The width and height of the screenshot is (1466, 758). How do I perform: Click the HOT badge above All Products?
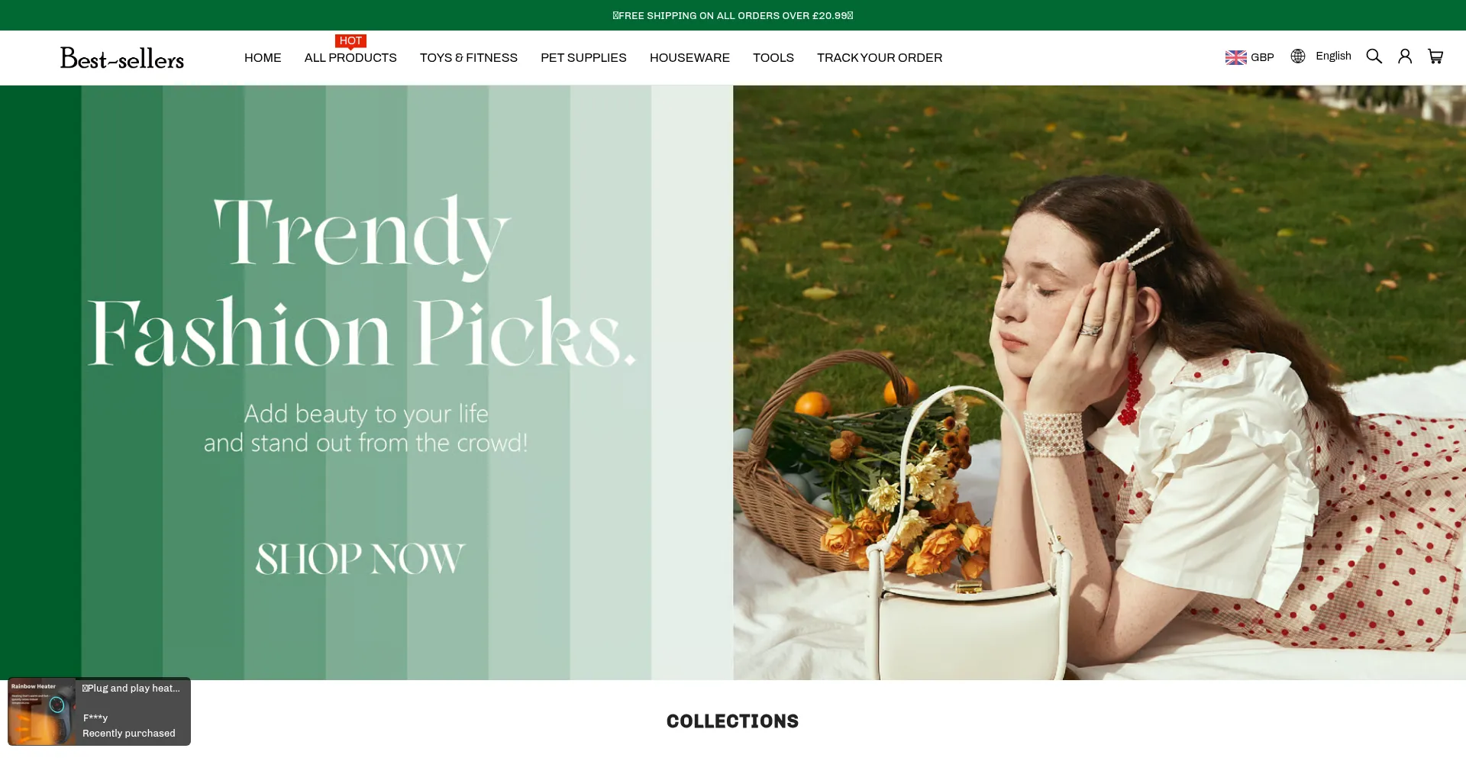[x=350, y=41]
